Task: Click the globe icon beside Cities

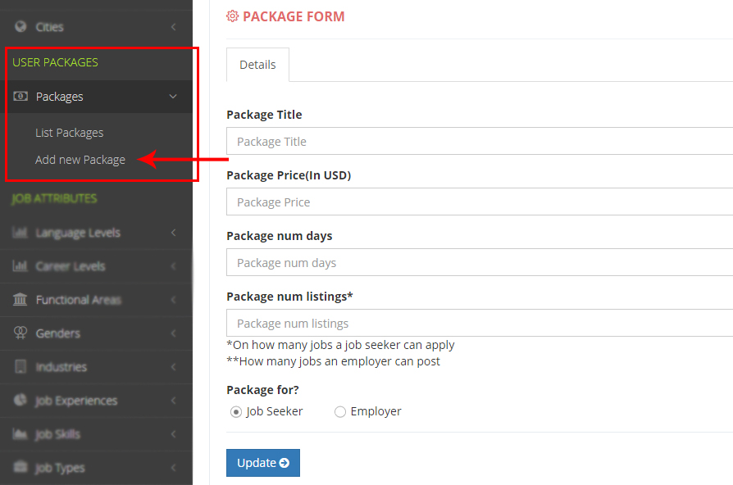Action: [x=20, y=27]
